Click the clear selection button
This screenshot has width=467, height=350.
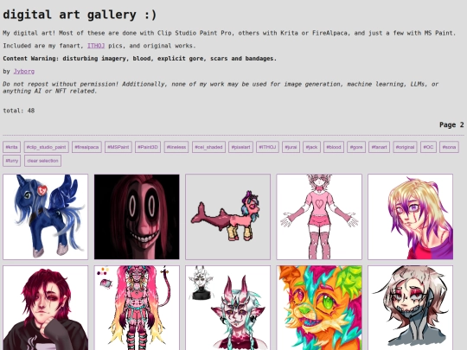(42, 161)
